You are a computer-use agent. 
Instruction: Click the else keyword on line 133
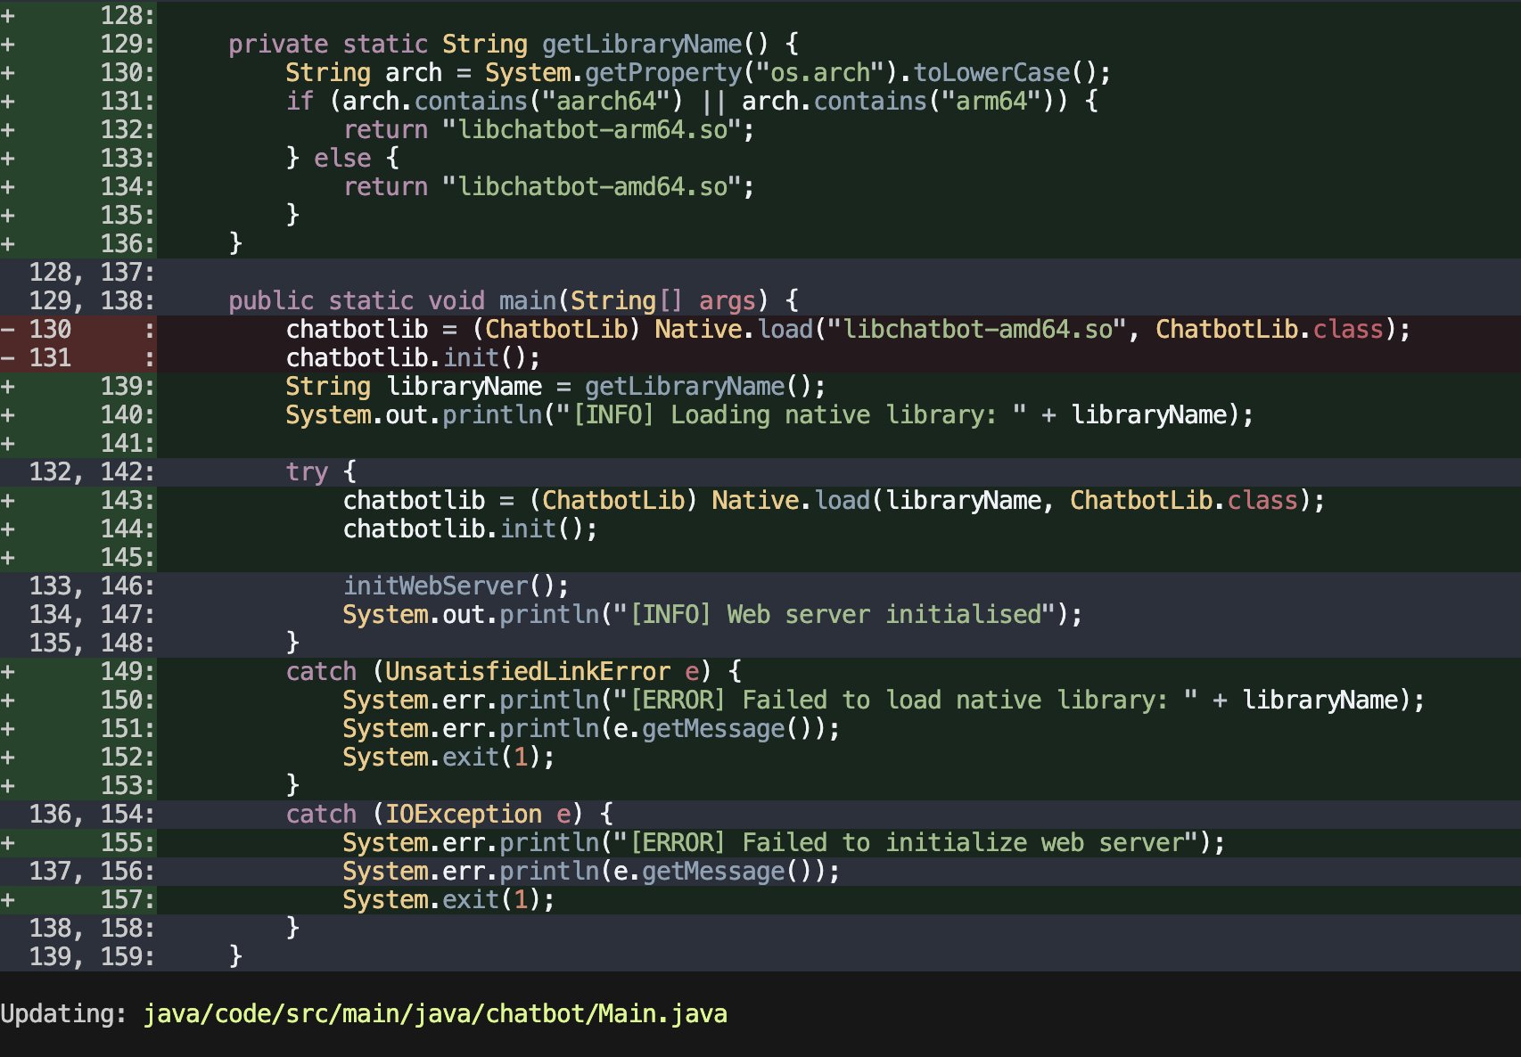tap(341, 159)
